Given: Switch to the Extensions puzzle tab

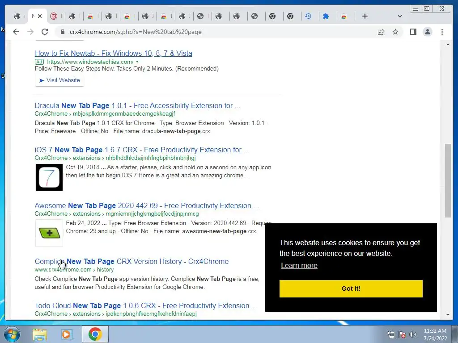Looking at the screenshot, I should (x=326, y=16).
